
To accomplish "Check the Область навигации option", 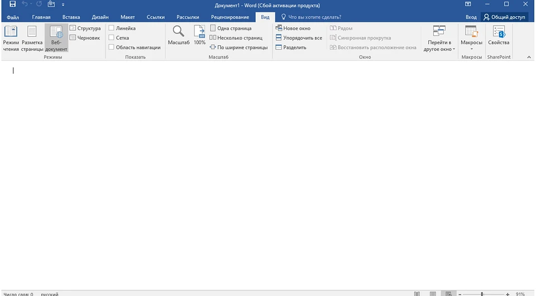I will click(112, 47).
